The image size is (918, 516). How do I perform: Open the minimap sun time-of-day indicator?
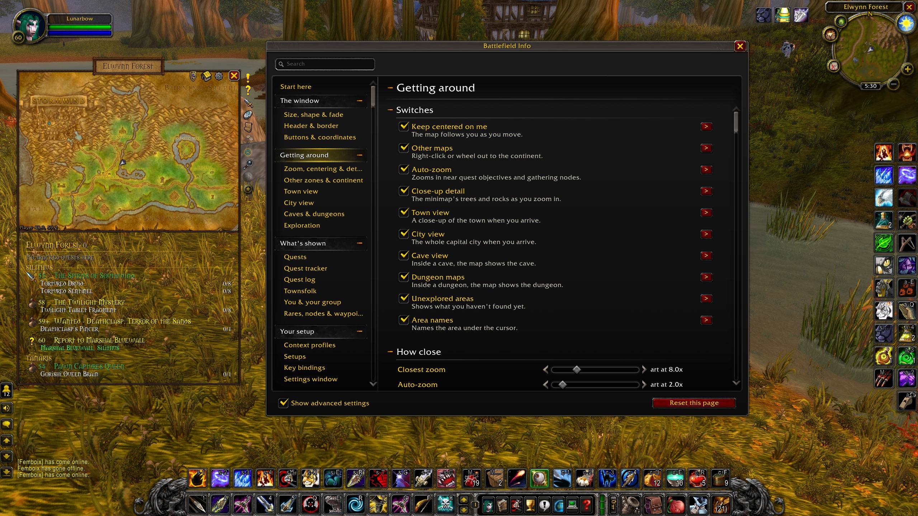click(906, 24)
